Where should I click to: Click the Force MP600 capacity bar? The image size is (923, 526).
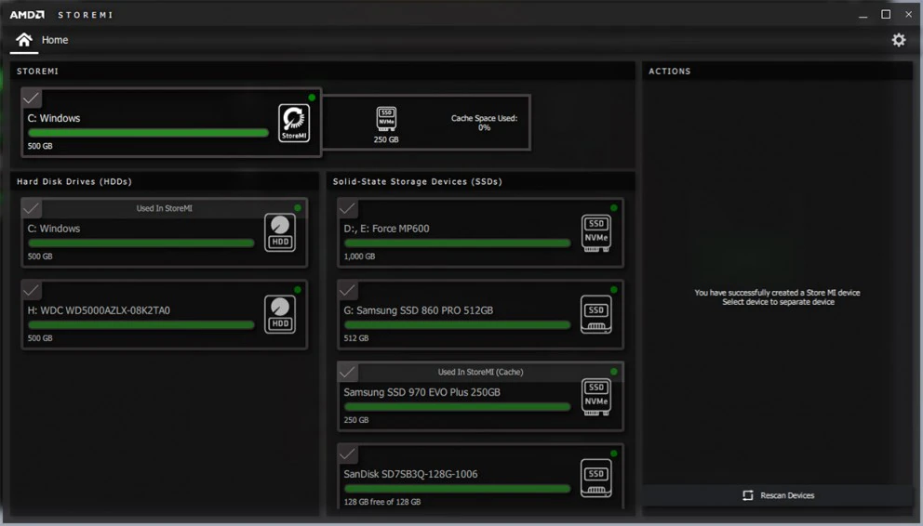(x=458, y=243)
